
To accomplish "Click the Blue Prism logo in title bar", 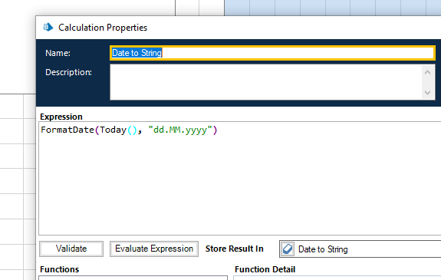I will pyautogui.click(x=48, y=28).
